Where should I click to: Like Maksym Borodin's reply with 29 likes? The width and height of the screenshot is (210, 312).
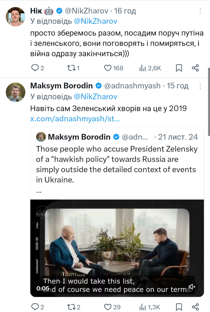[108, 307]
